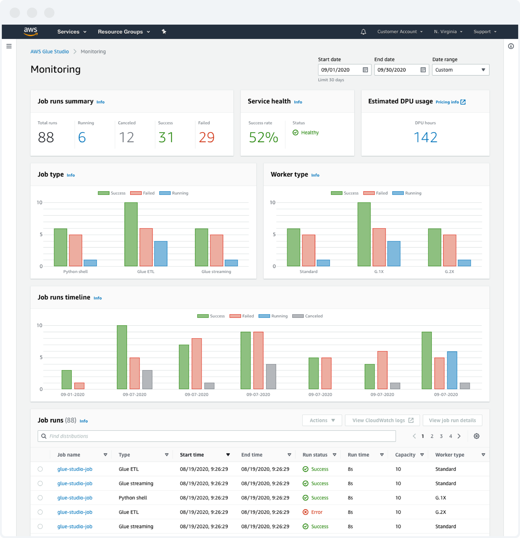Image resolution: width=520 pixels, height=538 pixels.
Task: Sort by End time column
Action: [289, 455]
